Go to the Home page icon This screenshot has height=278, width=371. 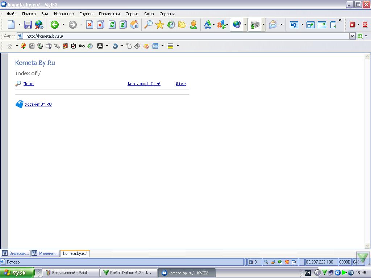click(134, 24)
